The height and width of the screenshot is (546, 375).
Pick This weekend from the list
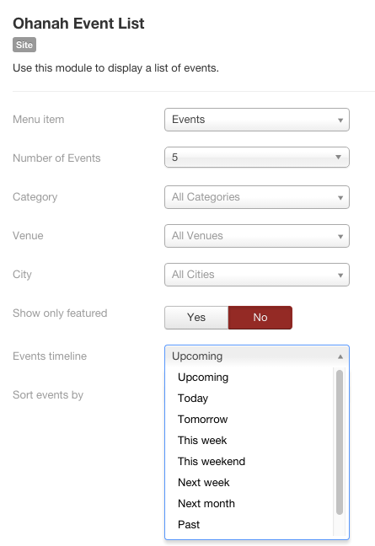[249, 462]
